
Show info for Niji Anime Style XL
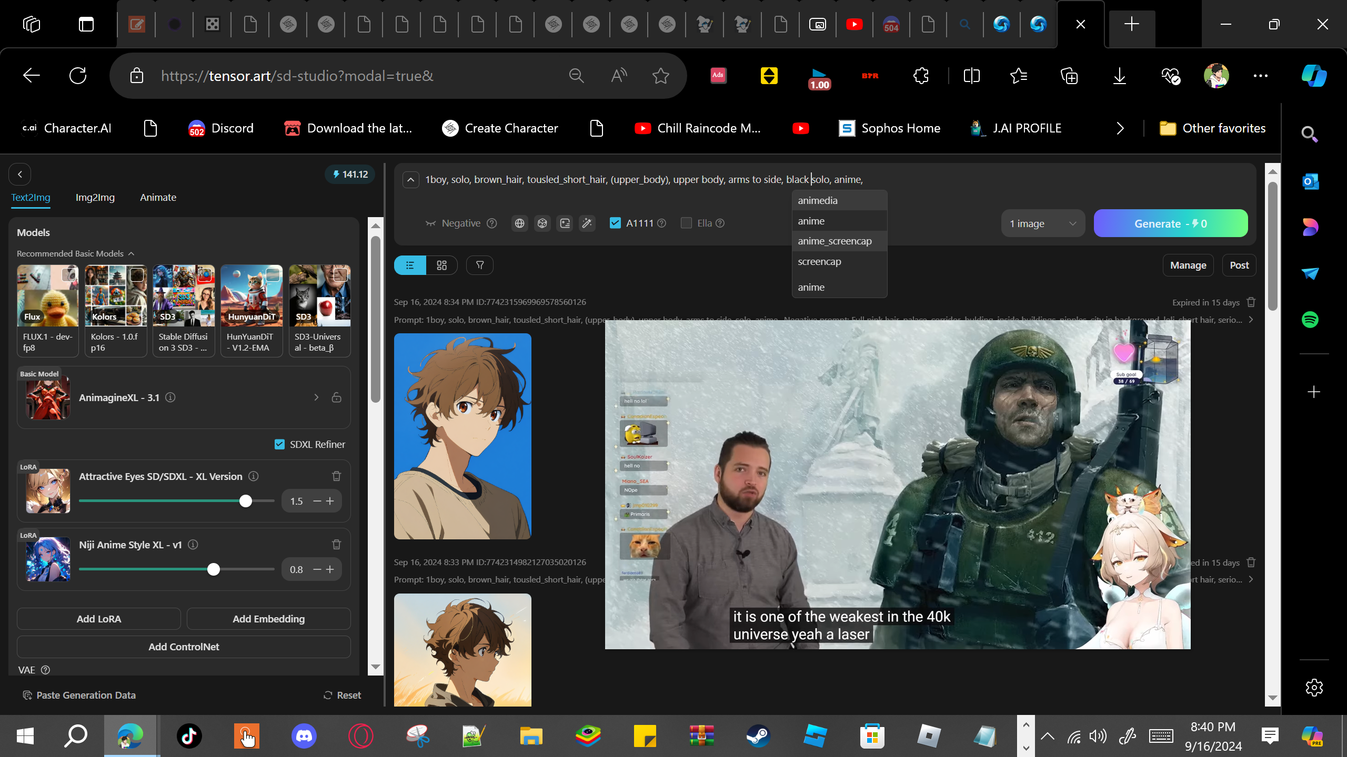[193, 545]
